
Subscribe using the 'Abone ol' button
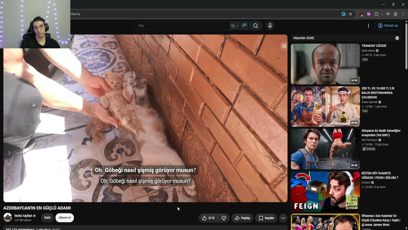click(x=65, y=218)
